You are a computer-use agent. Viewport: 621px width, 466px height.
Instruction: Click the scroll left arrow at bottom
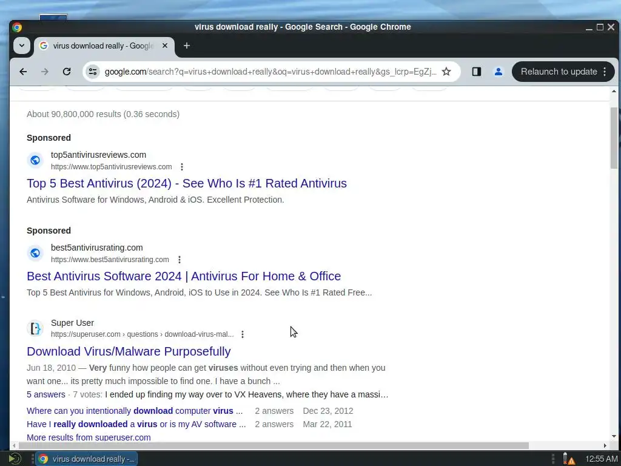pos(15,446)
